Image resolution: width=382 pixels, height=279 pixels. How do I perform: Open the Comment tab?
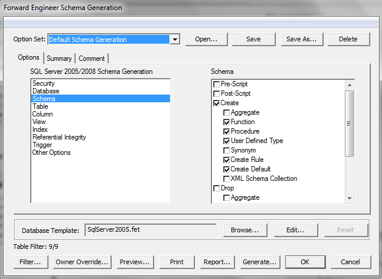coord(92,59)
